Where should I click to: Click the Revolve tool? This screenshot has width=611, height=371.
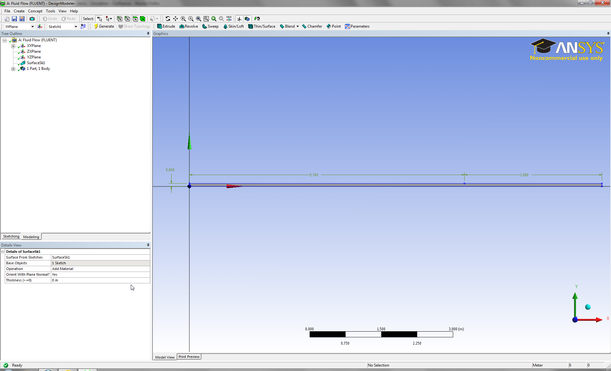coord(189,26)
